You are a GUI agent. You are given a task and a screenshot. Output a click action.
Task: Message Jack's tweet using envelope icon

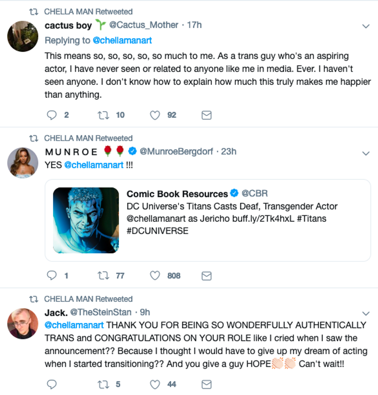[x=207, y=384]
